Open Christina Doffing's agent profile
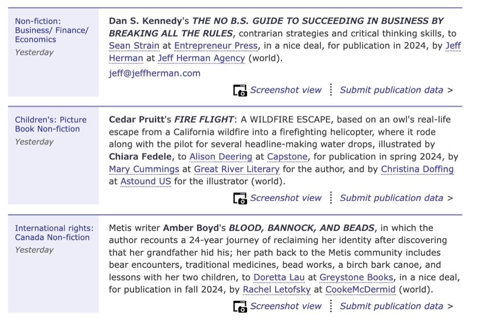 [417, 169]
